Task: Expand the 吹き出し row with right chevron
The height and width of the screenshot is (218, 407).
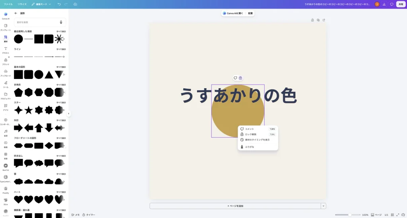Action: click(x=64, y=163)
